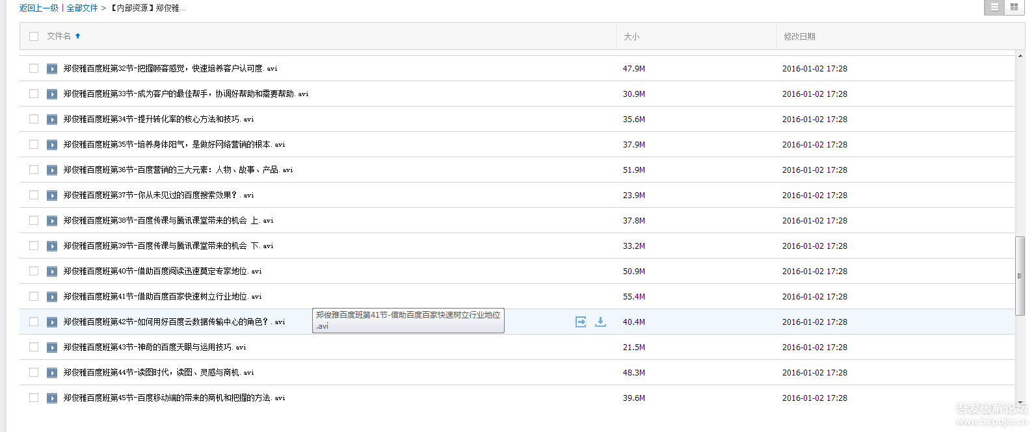Viewport: 1034px width, 432px height.
Task: Click size 47.9M of lesson 32
Action: click(634, 68)
